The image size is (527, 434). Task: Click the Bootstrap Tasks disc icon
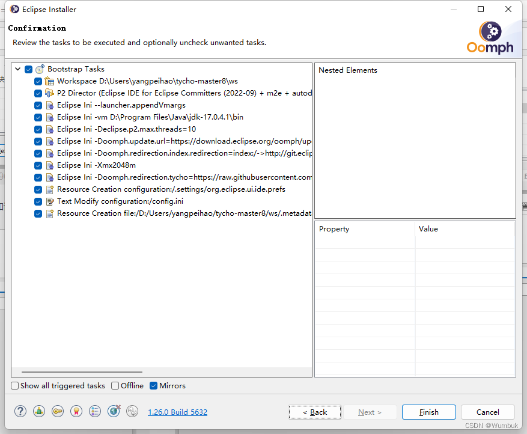(40, 69)
